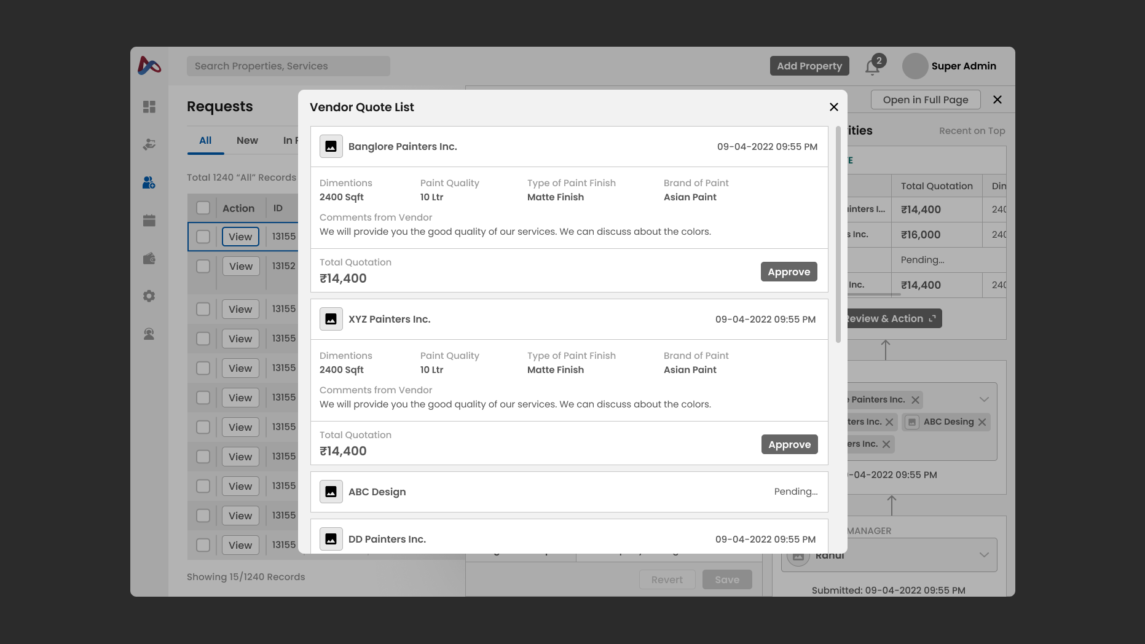Click the app logo at sidebar top
The image size is (1145, 644).
coord(149,66)
